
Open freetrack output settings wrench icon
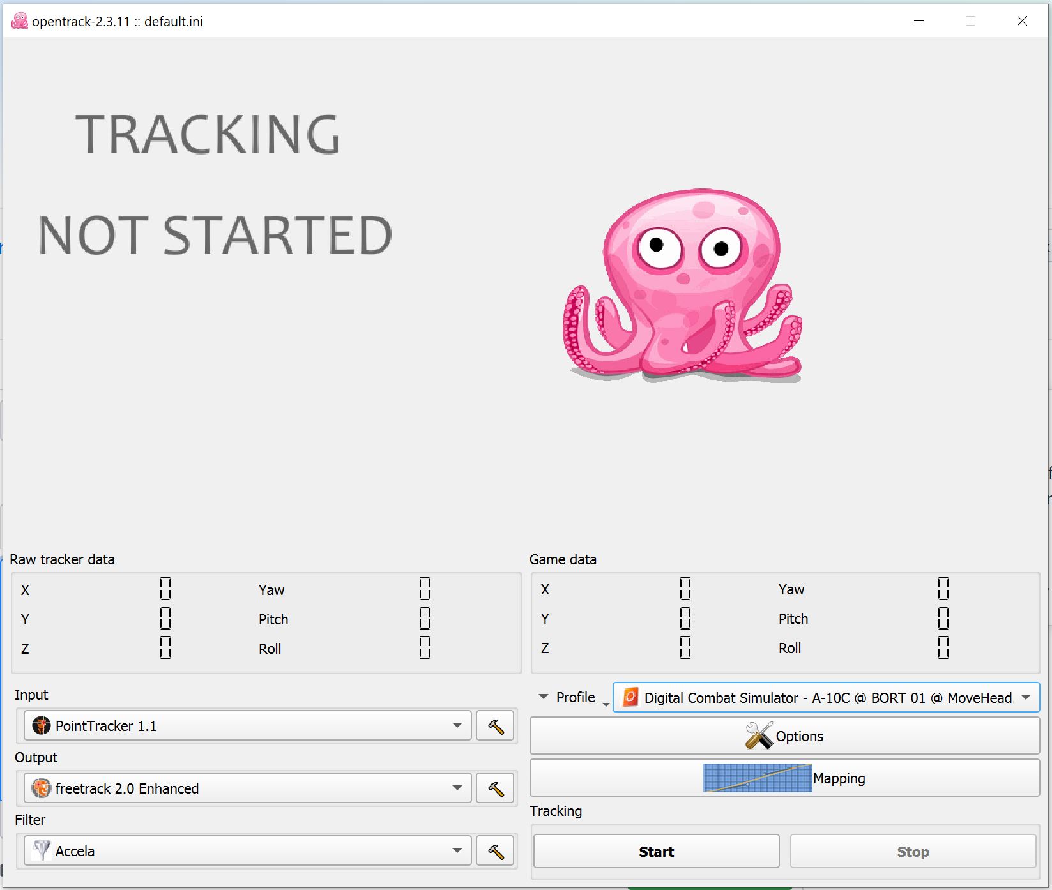495,788
